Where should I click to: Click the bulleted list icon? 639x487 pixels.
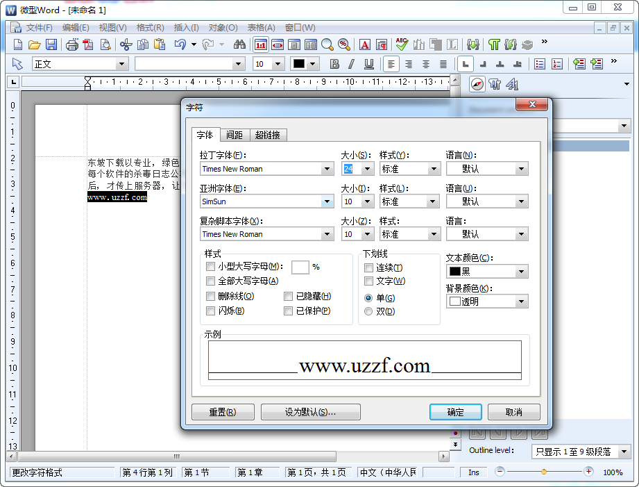point(540,64)
